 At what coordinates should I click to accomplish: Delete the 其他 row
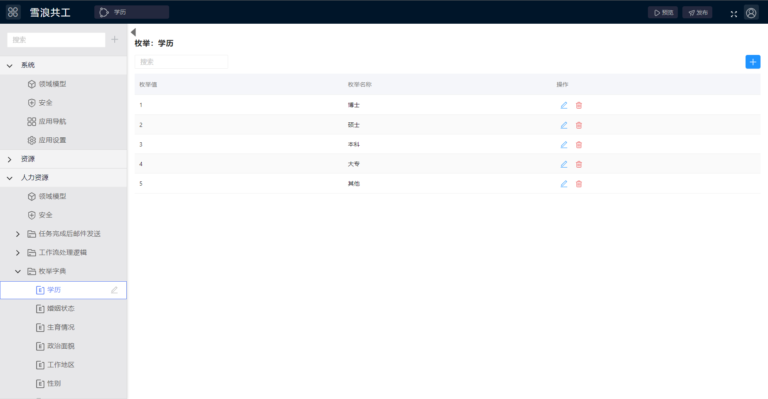coord(579,184)
